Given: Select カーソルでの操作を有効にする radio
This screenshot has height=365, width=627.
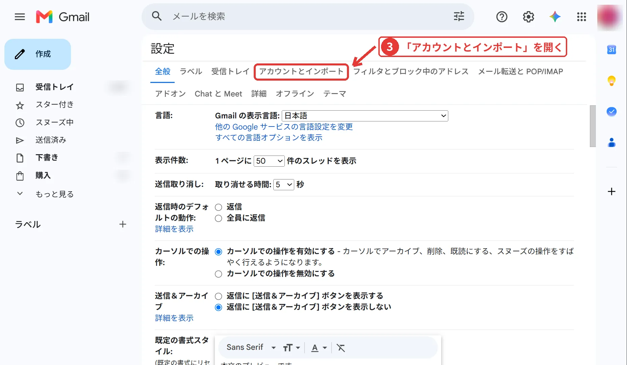Looking at the screenshot, I should coord(219,252).
